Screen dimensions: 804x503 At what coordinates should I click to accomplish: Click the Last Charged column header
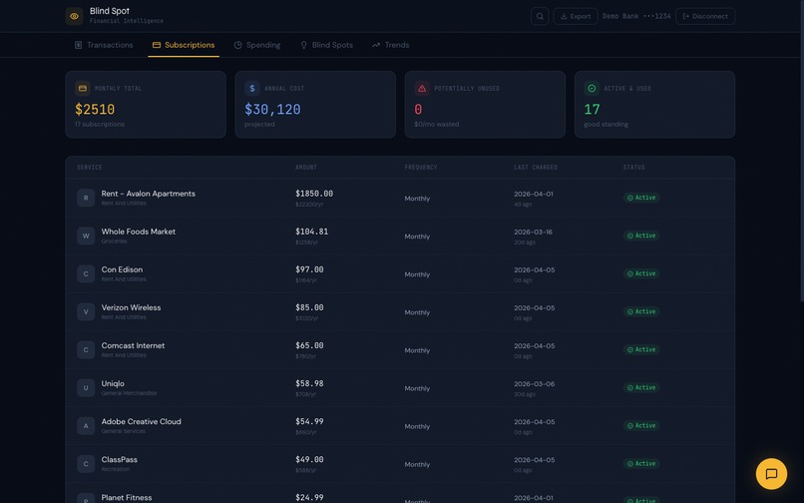pos(536,168)
